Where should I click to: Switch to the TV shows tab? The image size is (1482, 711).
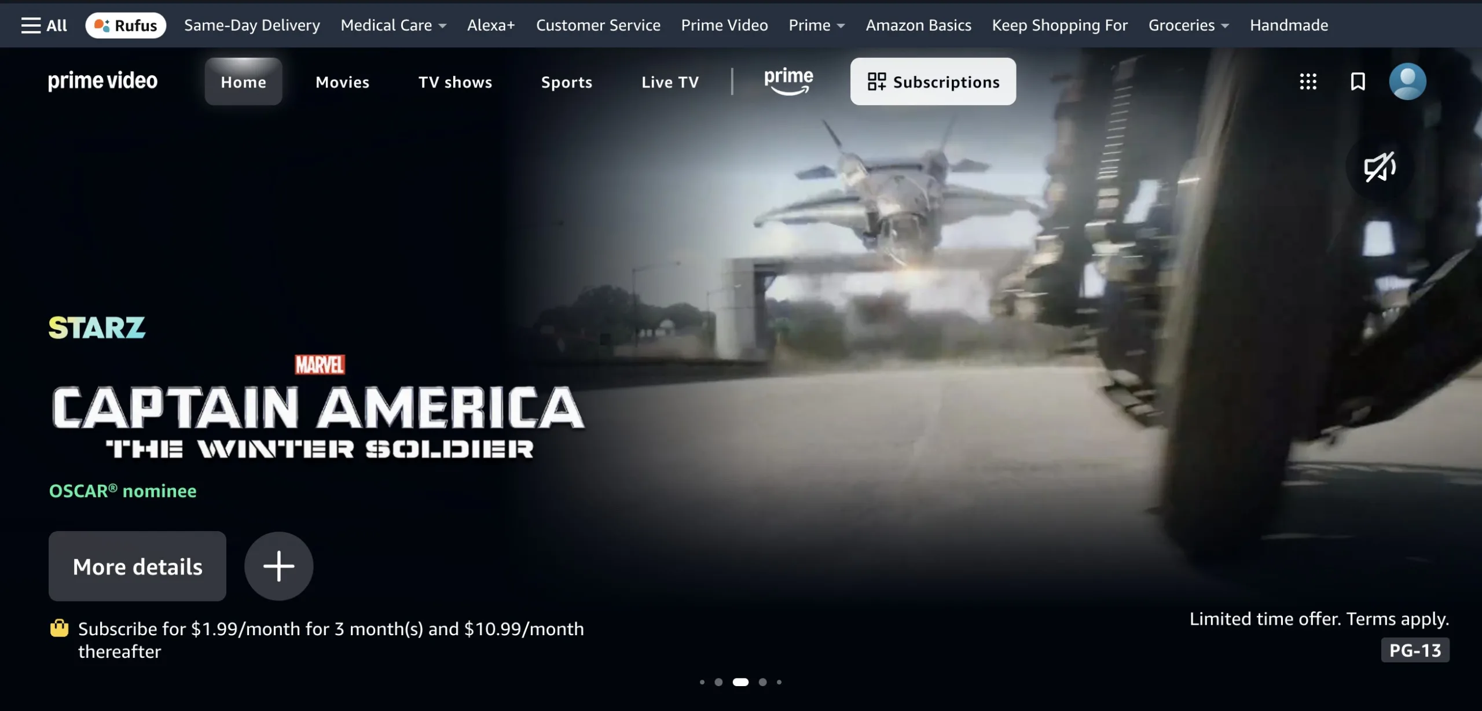click(455, 82)
